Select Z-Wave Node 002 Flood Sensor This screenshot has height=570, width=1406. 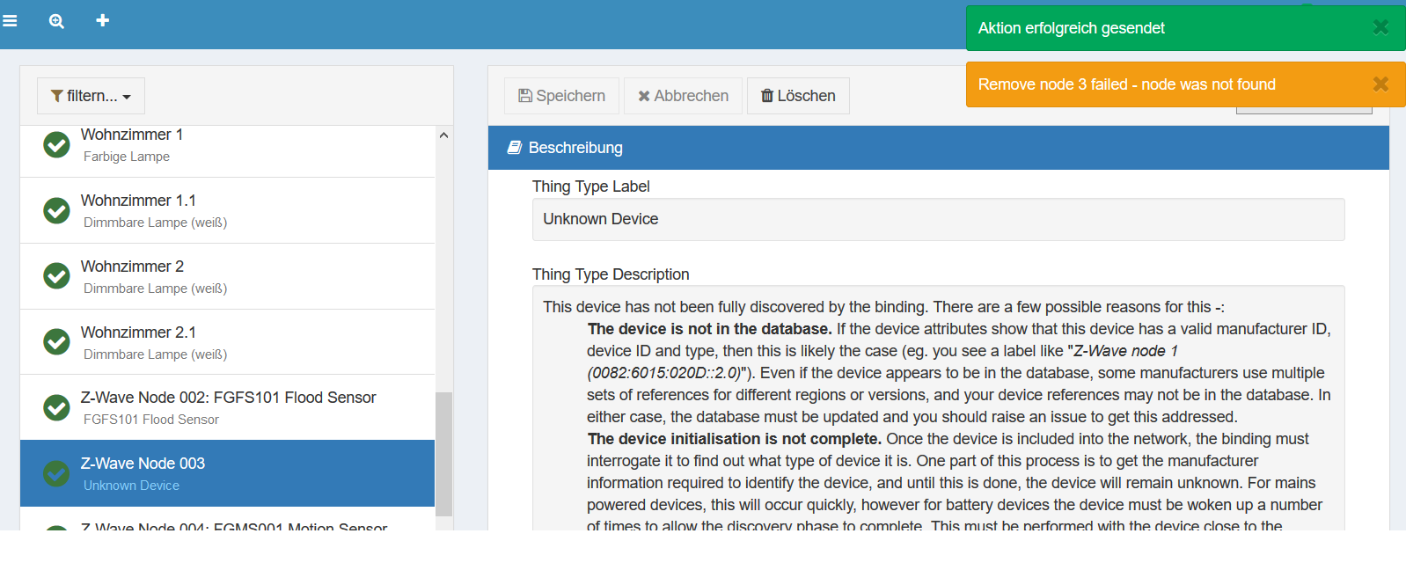coord(227,407)
